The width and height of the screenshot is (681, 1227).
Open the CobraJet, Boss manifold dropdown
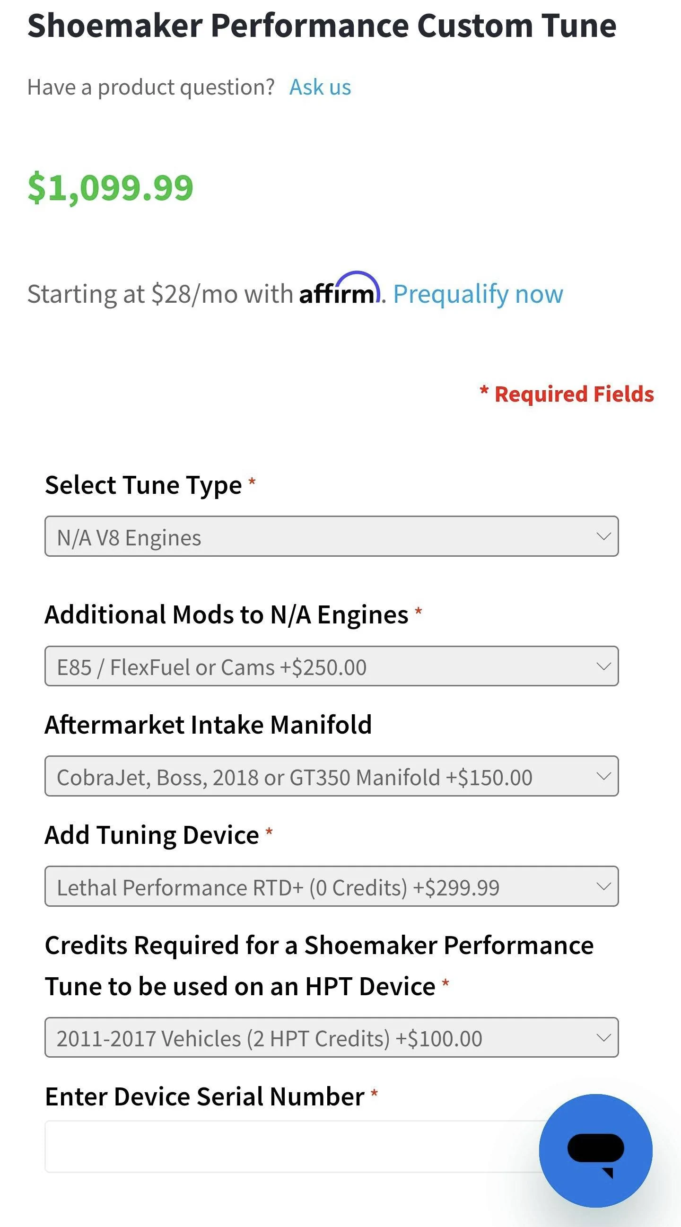tap(332, 776)
